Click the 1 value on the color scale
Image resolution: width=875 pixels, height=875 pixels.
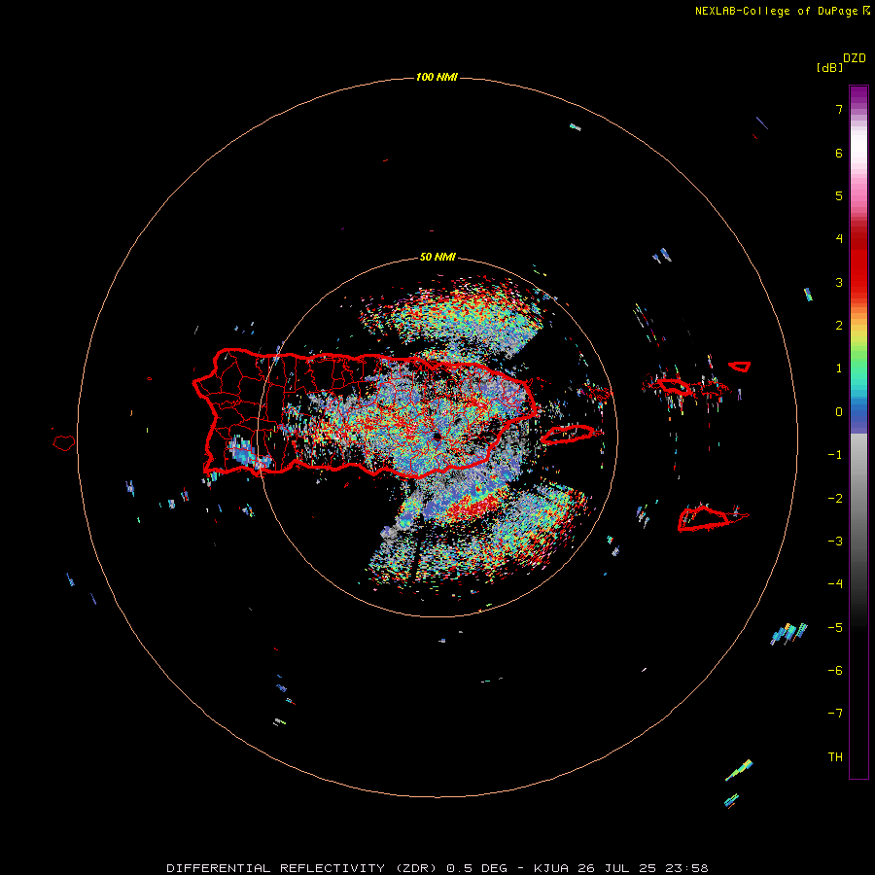(x=839, y=368)
